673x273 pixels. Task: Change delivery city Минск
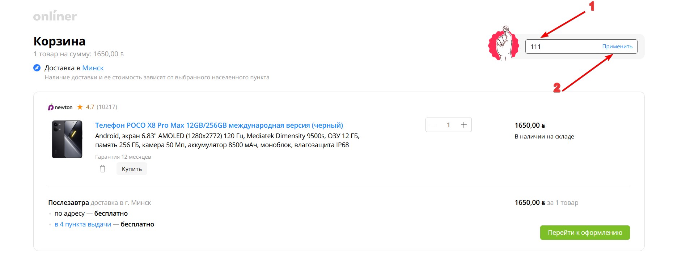pyautogui.click(x=93, y=68)
